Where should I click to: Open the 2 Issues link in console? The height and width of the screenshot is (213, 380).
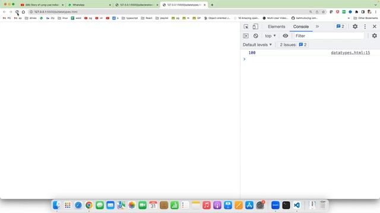pos(293,45)
